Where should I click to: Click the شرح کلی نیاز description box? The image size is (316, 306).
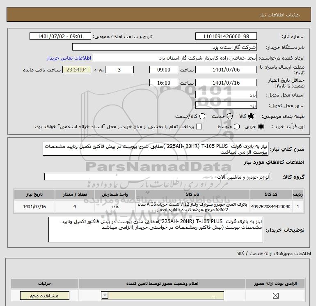pyautogui.click(x=156, y=149)
